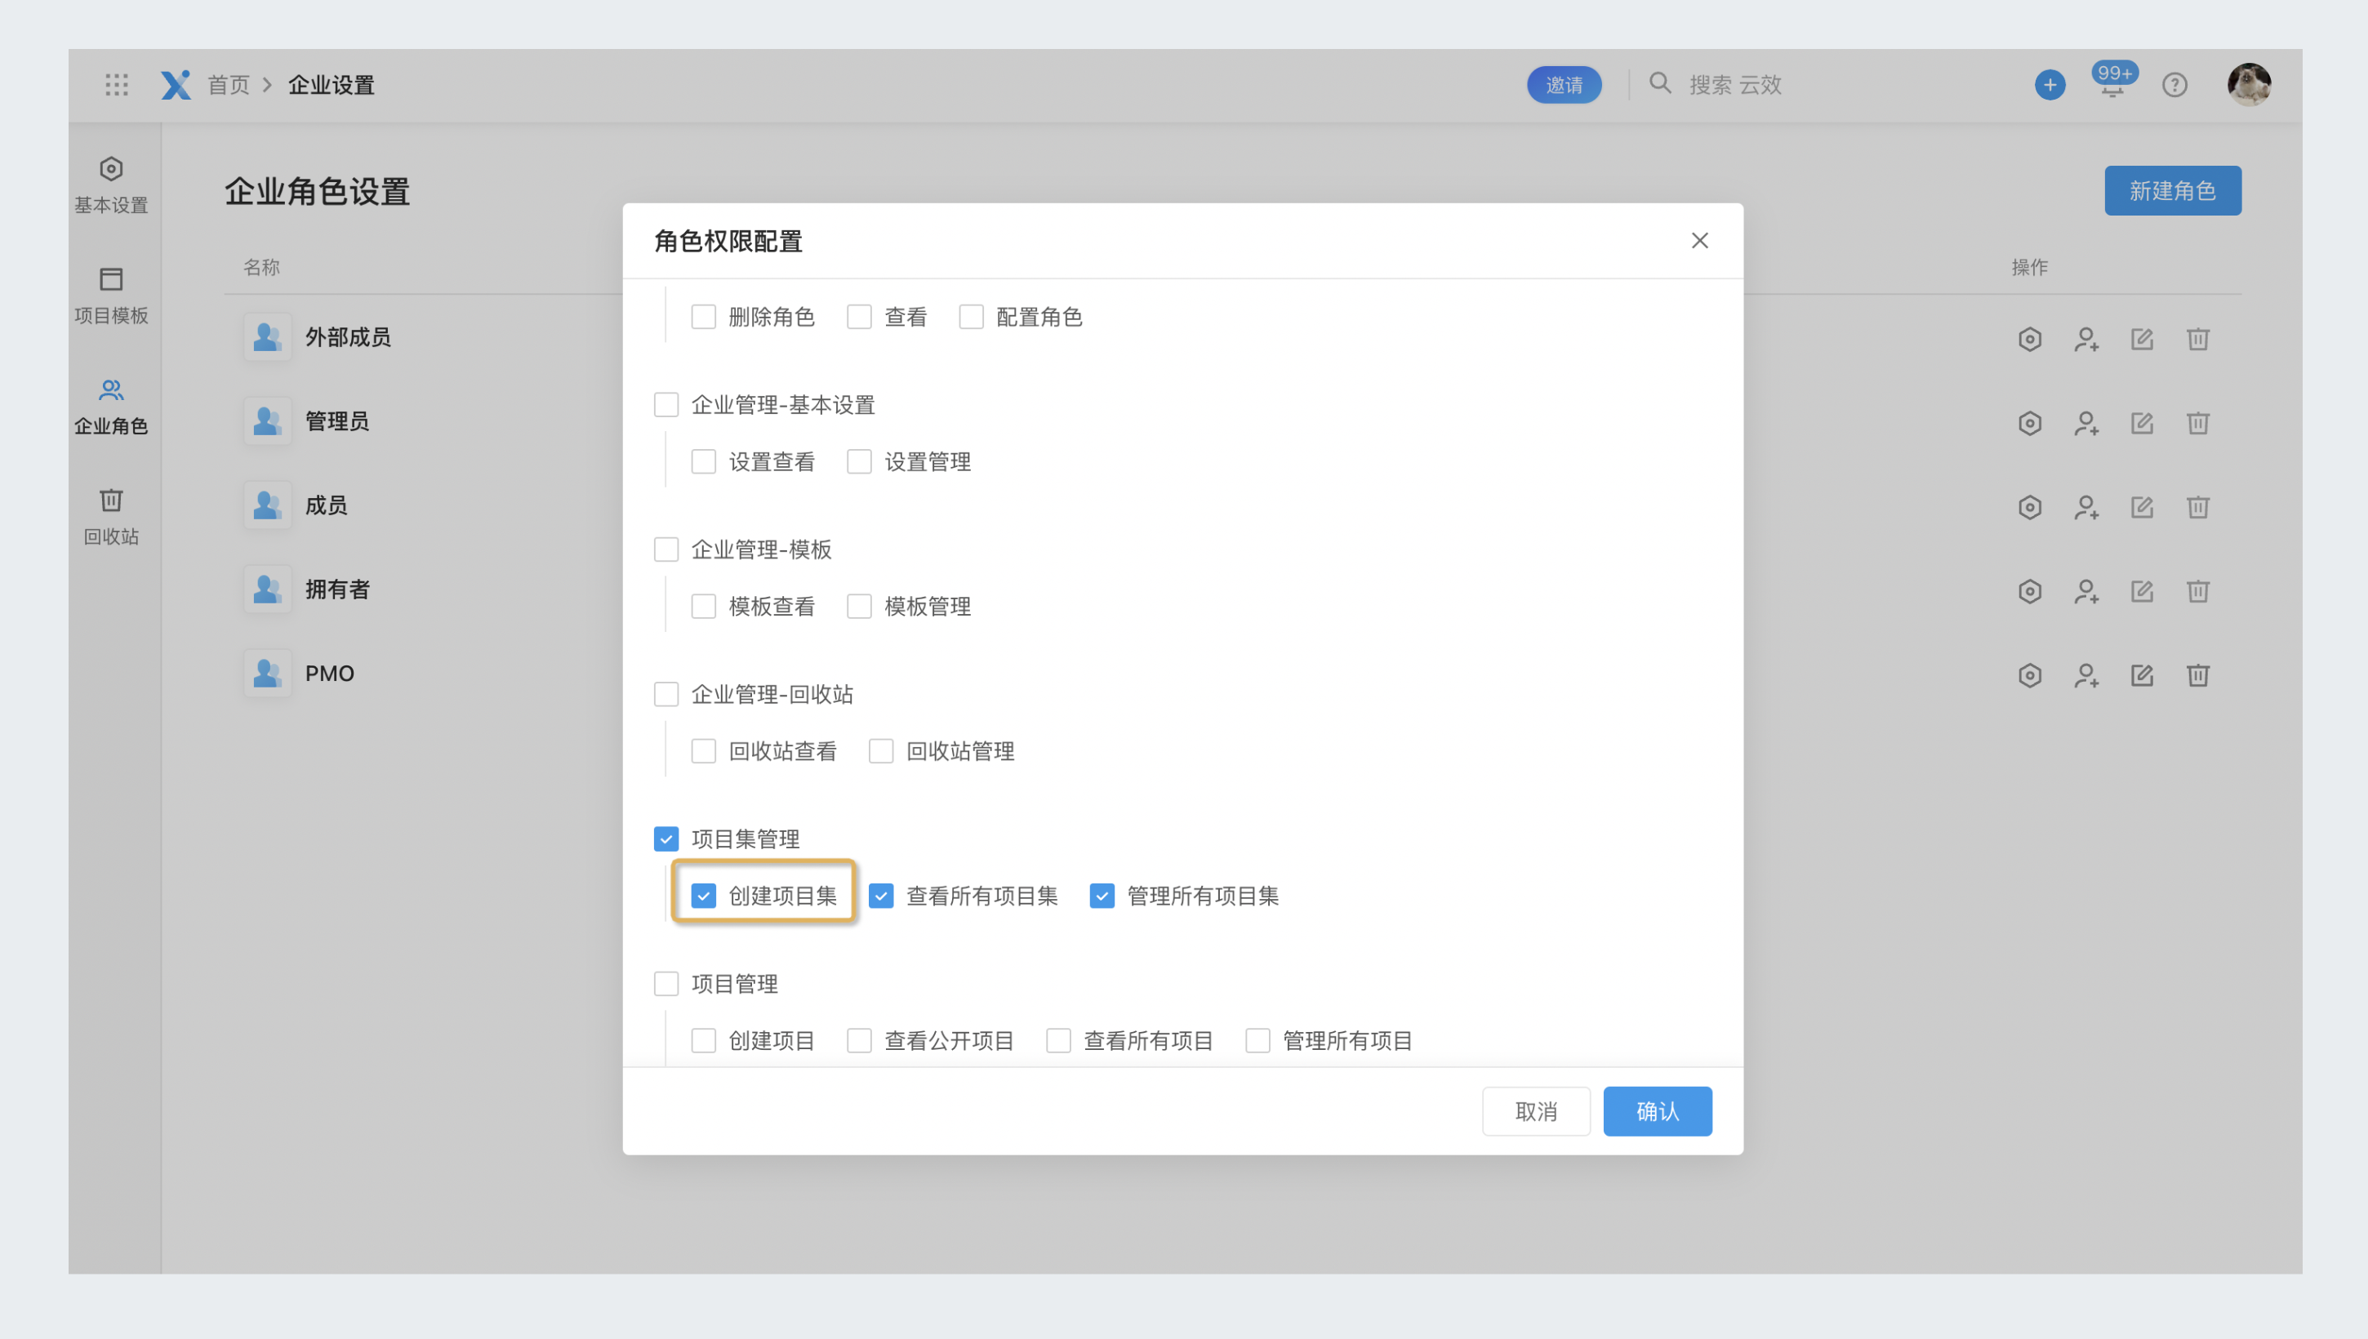Open permission settings icon for 拥有者

pyautogui.click(x=2030, y=590)
